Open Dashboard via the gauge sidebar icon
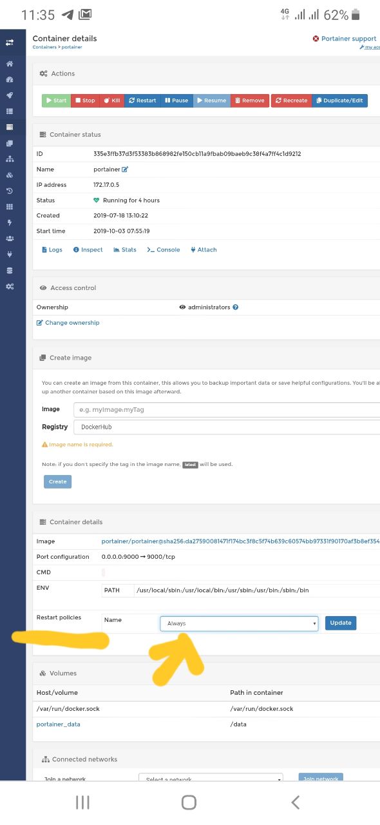The width and height of the screenshot is (380, 825). pos(10,80)
